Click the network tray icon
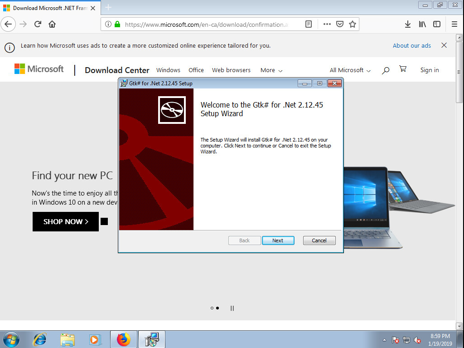The image size is (464, 348). pos(406,340)
